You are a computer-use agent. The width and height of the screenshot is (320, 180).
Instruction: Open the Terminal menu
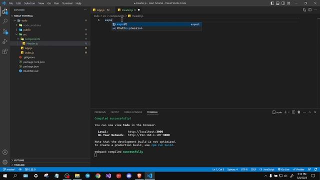67,3
